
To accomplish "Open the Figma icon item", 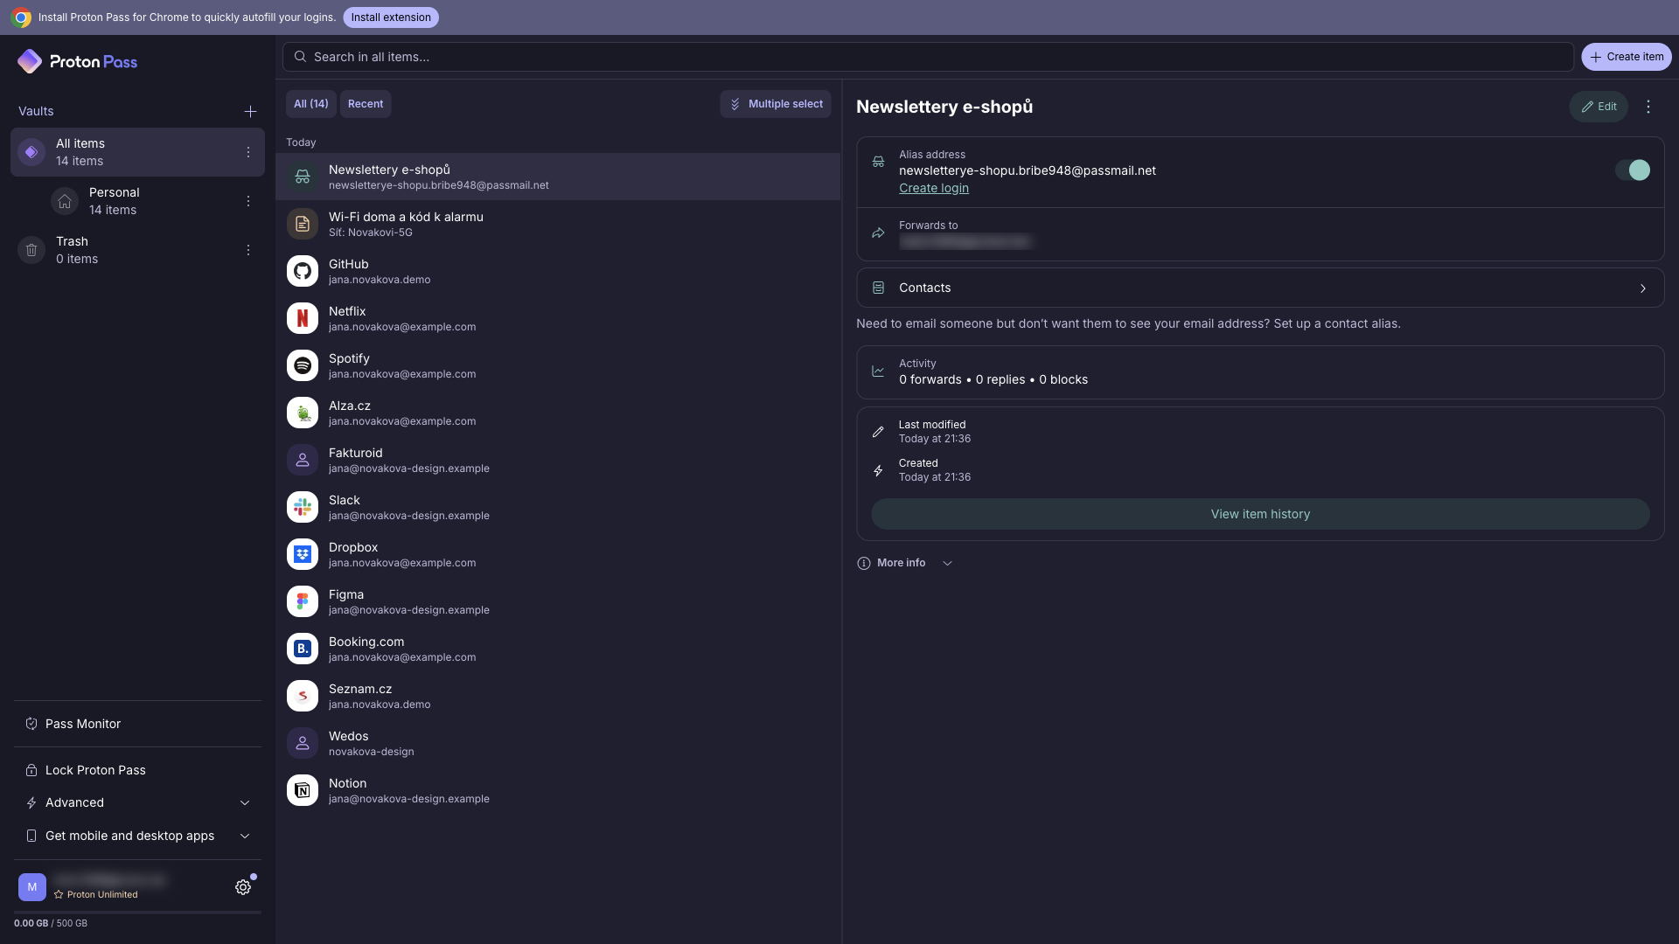I will [x=303, y=601].
